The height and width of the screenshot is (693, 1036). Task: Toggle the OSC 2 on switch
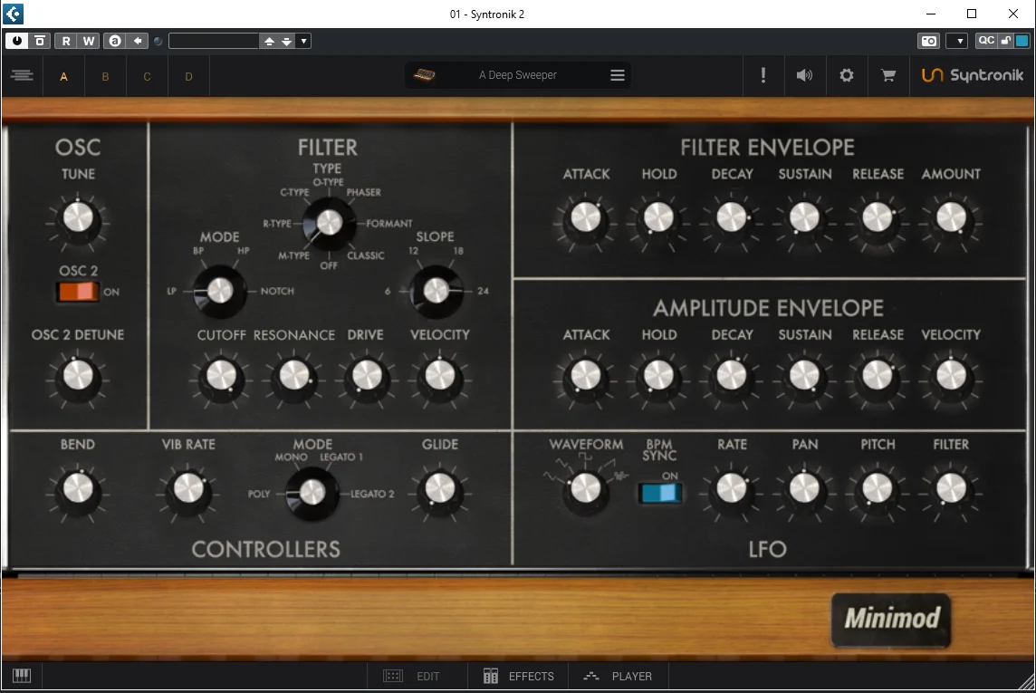point(78,292)
